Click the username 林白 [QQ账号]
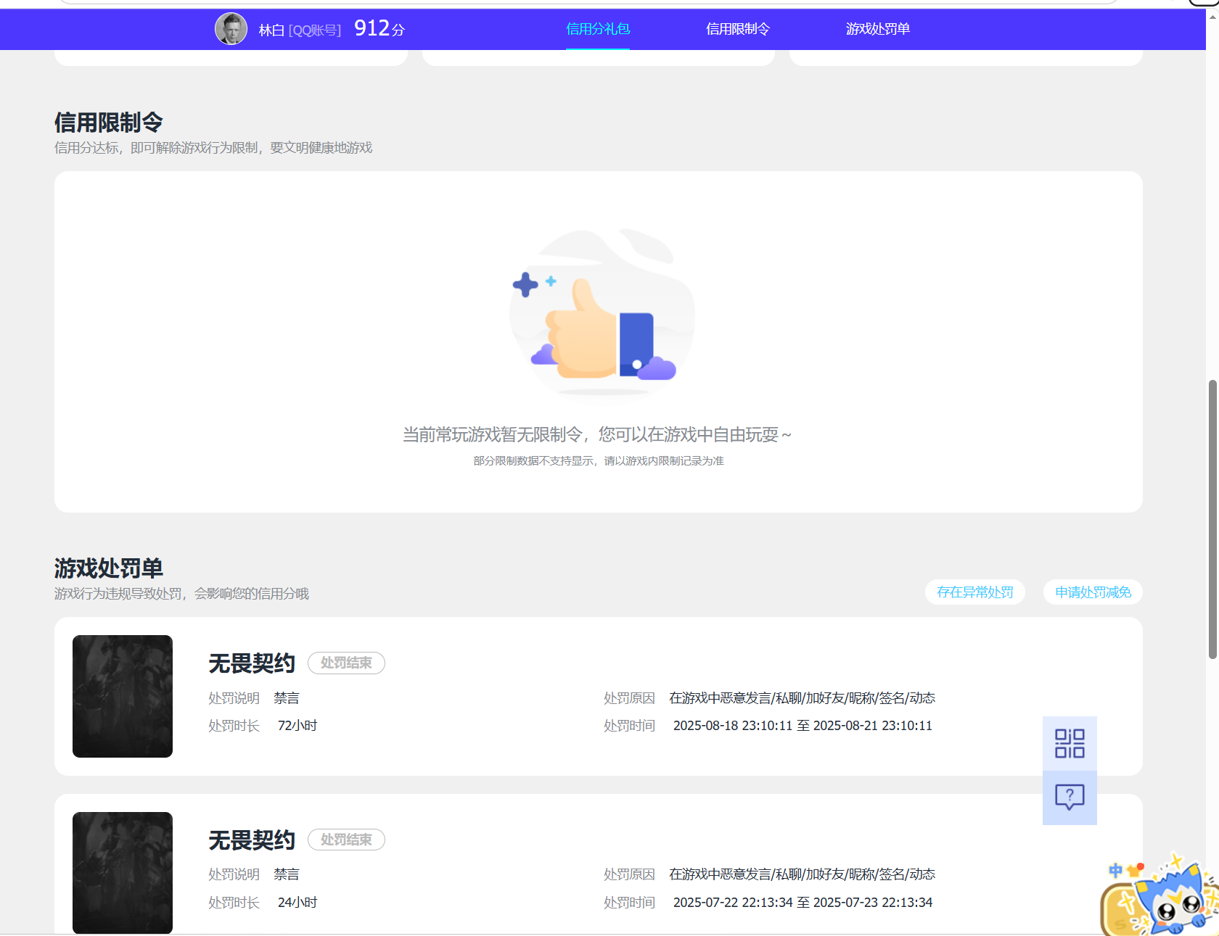 (x=300, y=30)
